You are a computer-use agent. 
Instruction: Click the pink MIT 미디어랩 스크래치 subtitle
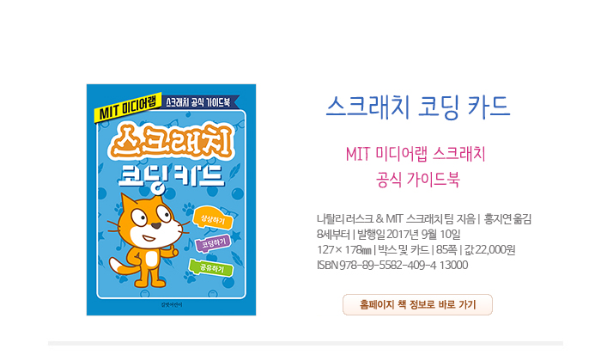(416, 154)
